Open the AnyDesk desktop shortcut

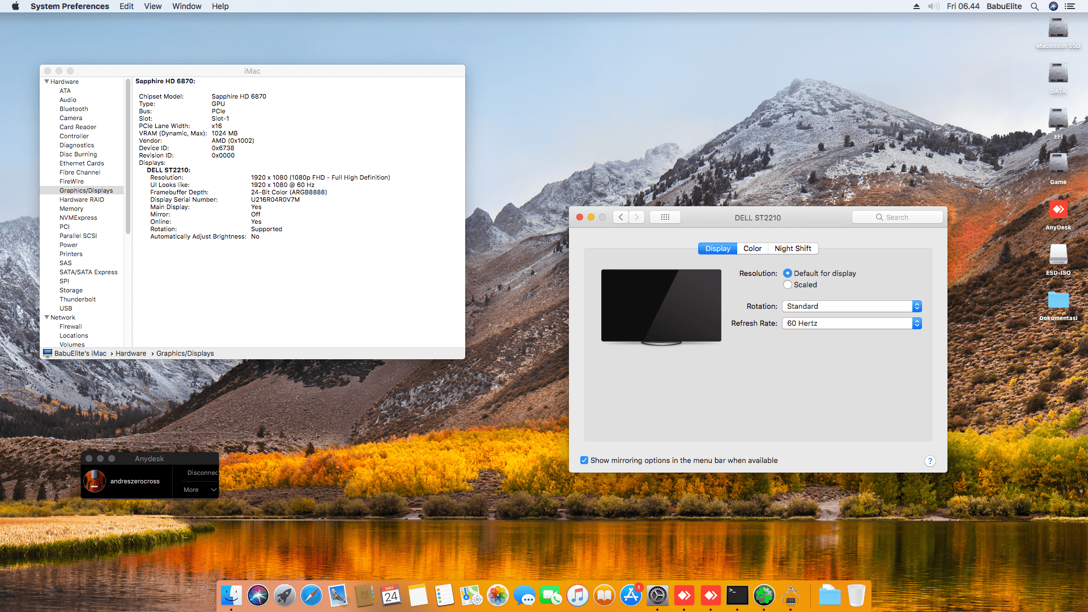(1058, 210)
